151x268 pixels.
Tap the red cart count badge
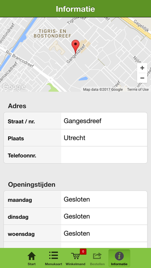tap(83, 251)
